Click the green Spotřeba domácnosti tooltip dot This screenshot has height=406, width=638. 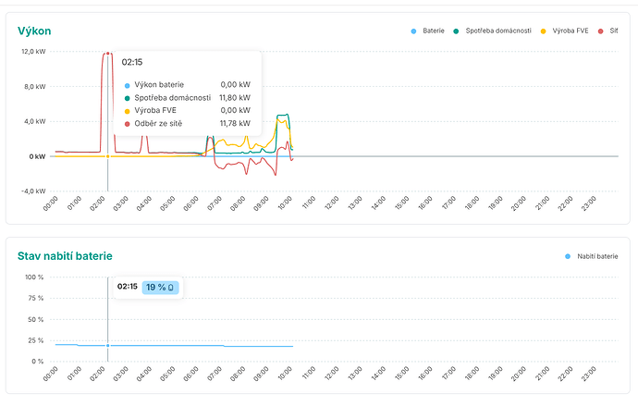tap(127, 98)
